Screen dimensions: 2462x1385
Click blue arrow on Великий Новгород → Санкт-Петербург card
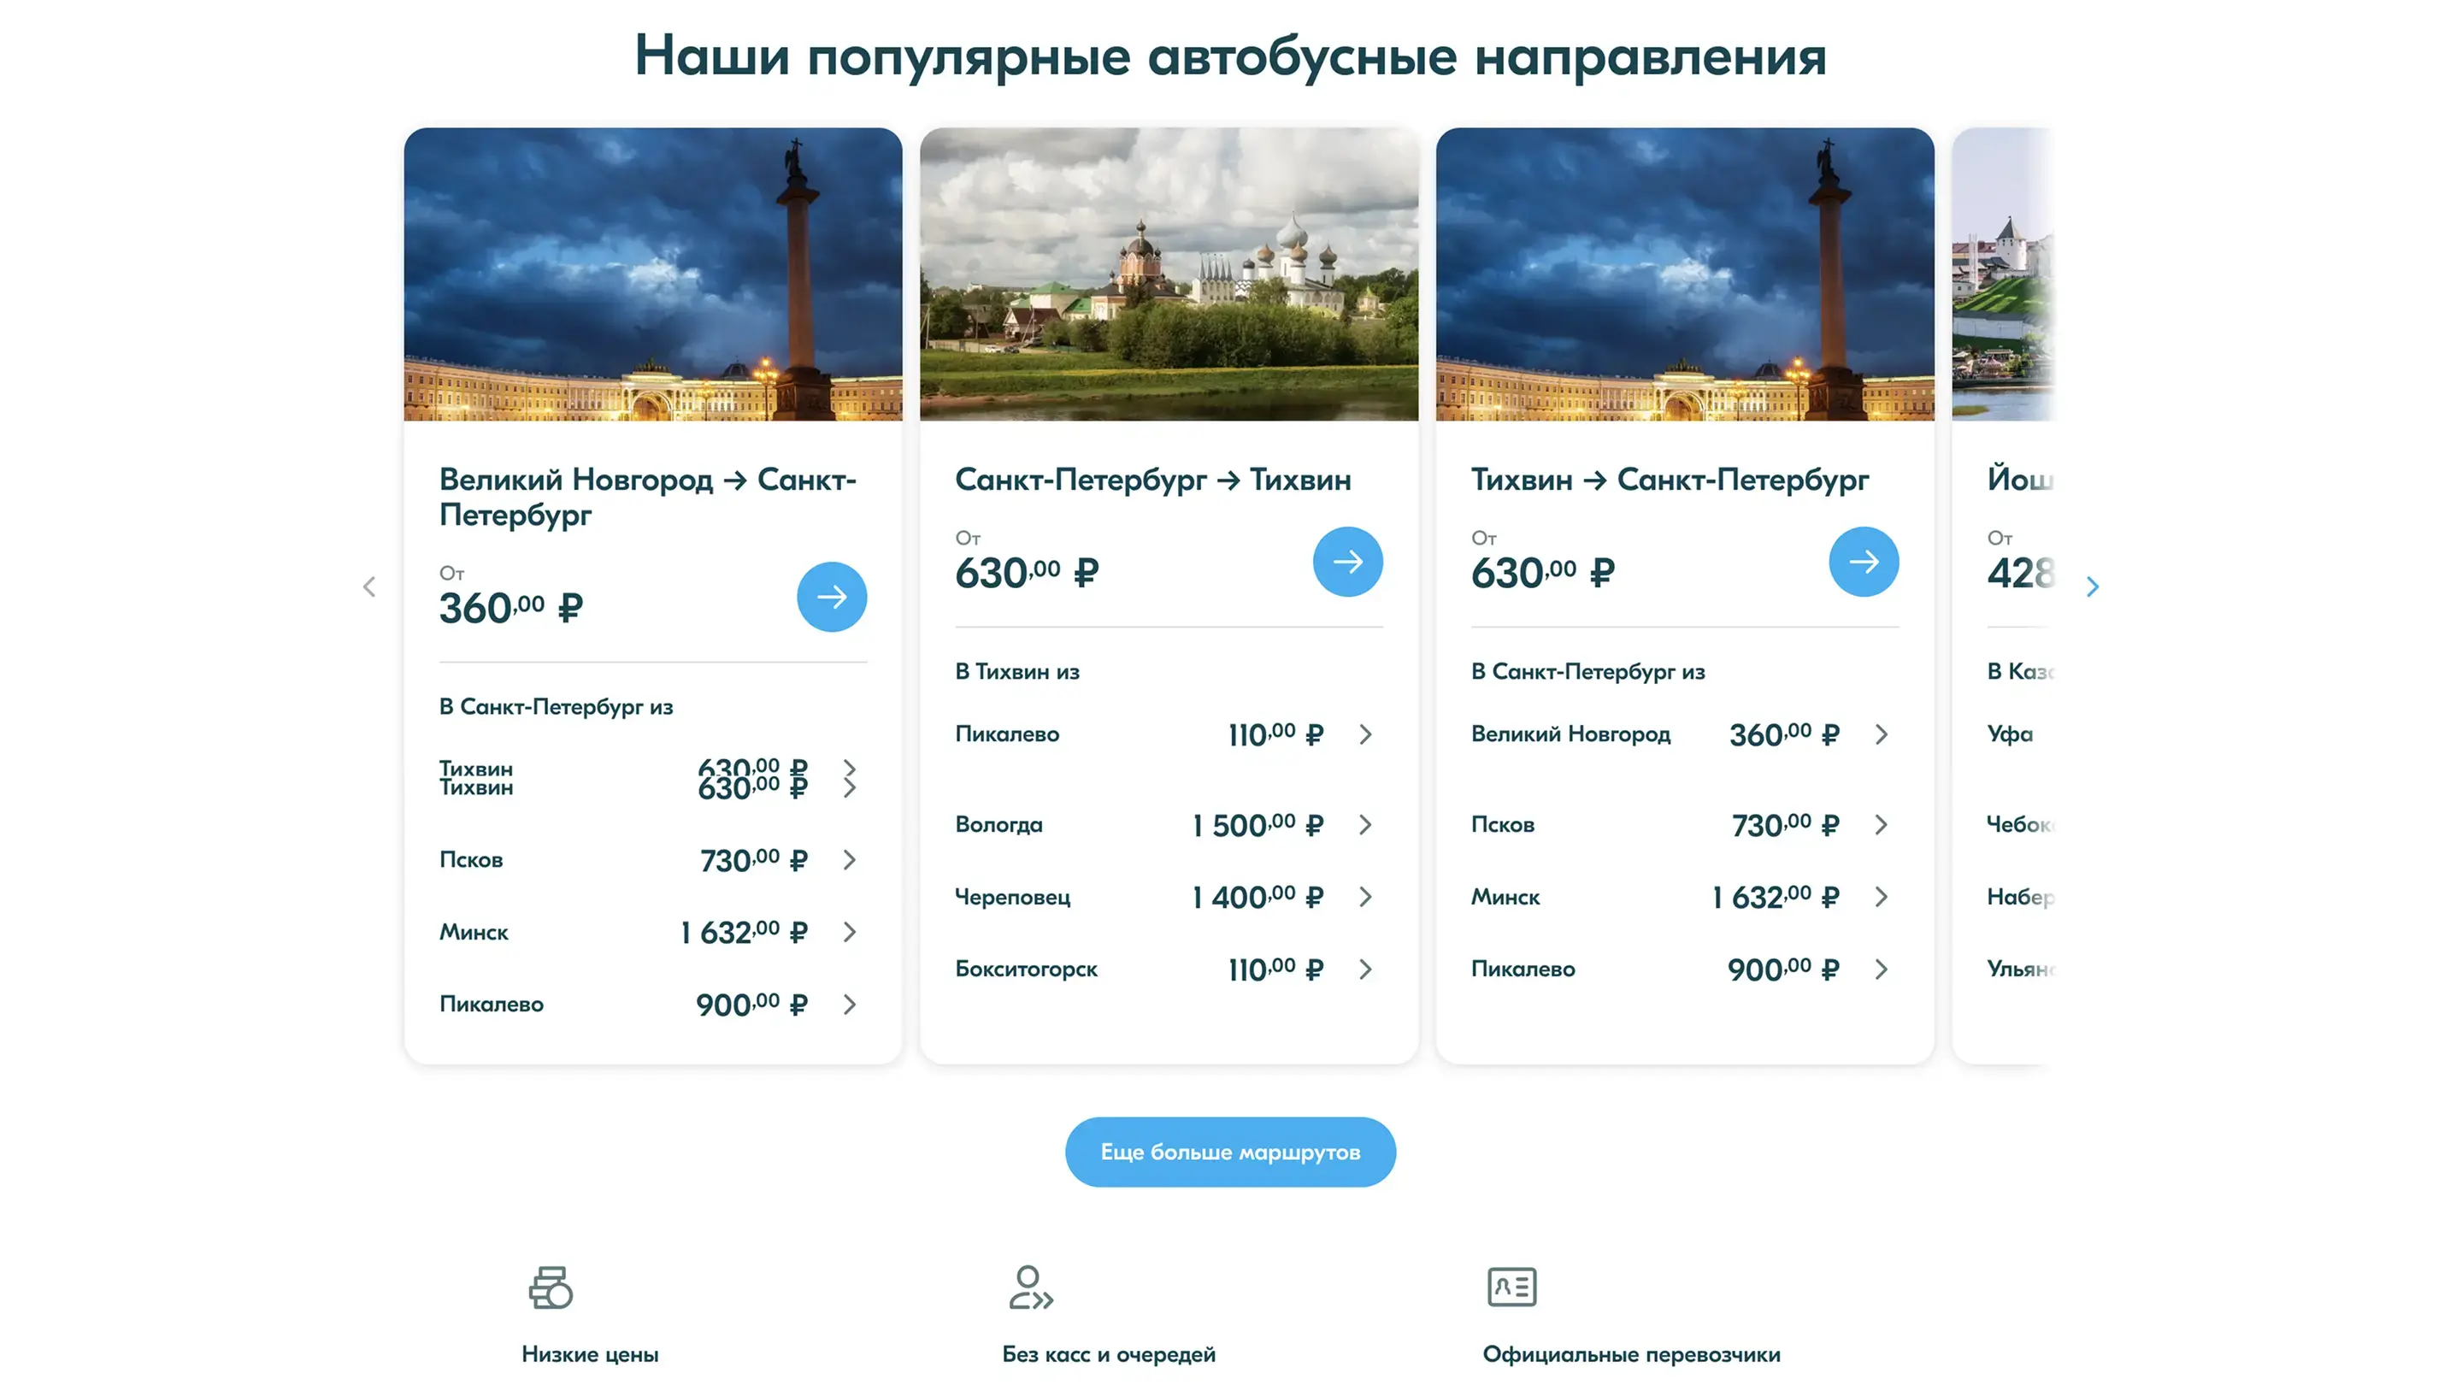(832, 597)
